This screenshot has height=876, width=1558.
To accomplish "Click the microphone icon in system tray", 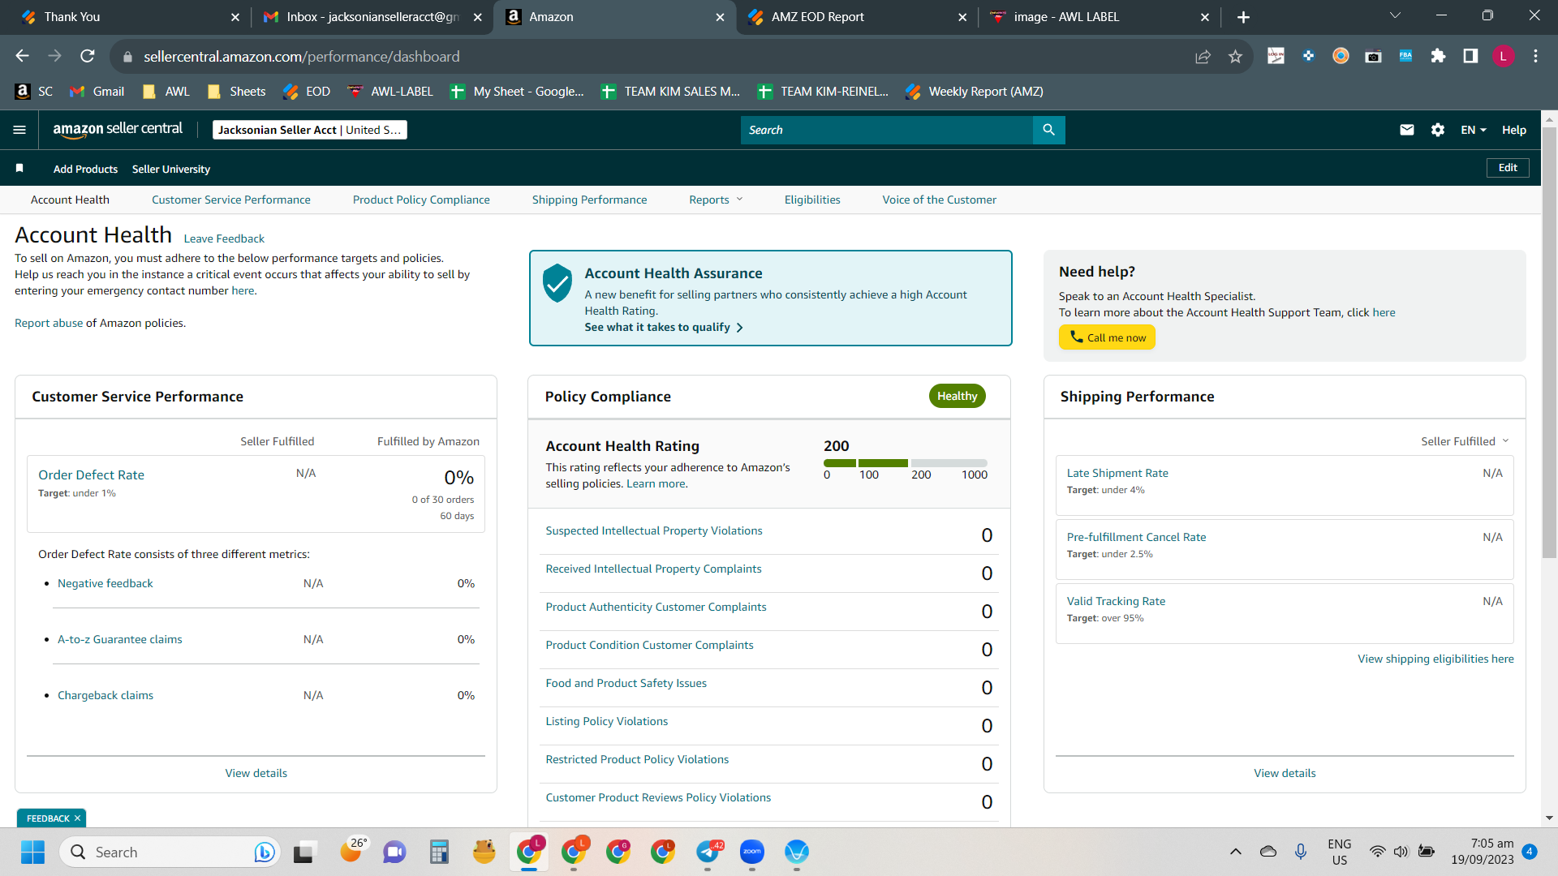I will click(x=1301, y=852).
